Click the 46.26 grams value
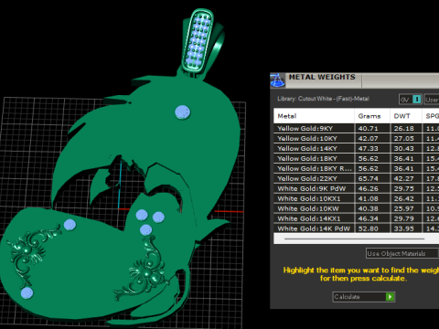The image size is (439, 329). point(368,189)
